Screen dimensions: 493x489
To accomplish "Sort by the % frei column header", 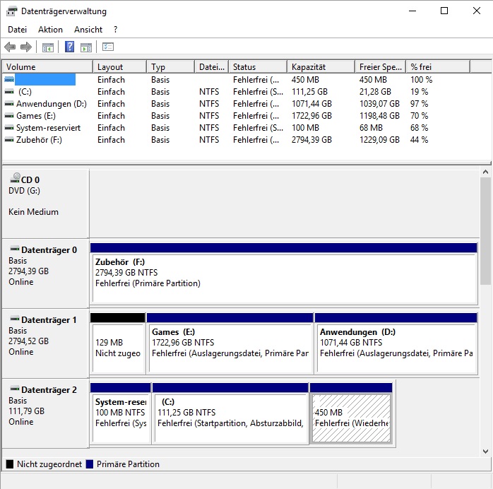I will point(438,67).
